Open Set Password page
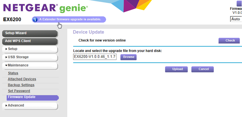The height and width of the screenshot is (117, 242). click(19, 91)
